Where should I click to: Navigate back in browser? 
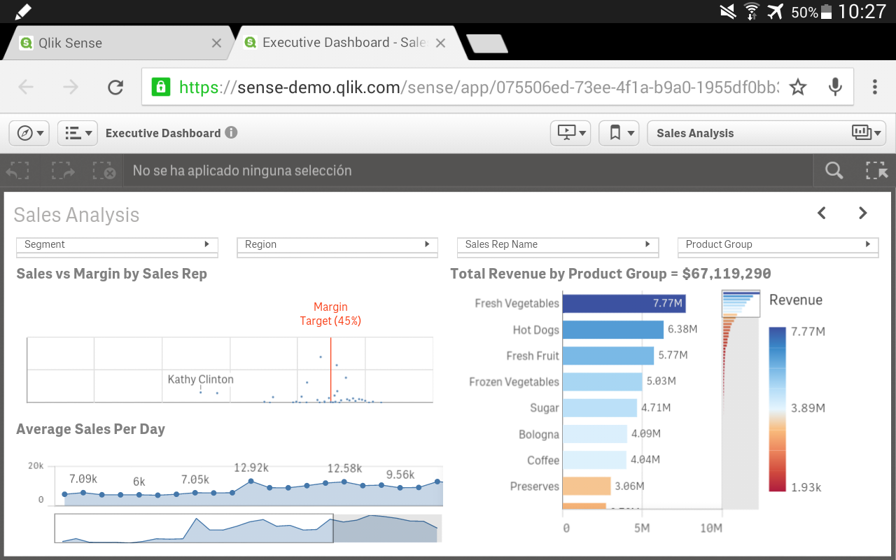pos(26,87)
